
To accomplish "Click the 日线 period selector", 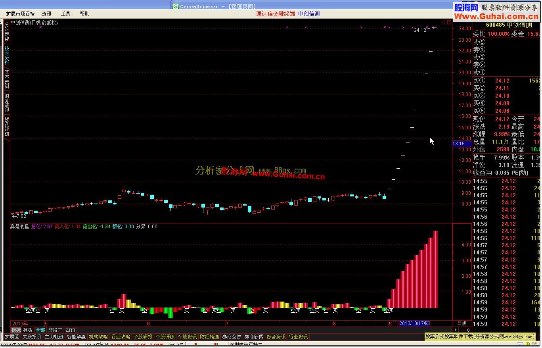I will pyautogui.click(x=462, y=323).
